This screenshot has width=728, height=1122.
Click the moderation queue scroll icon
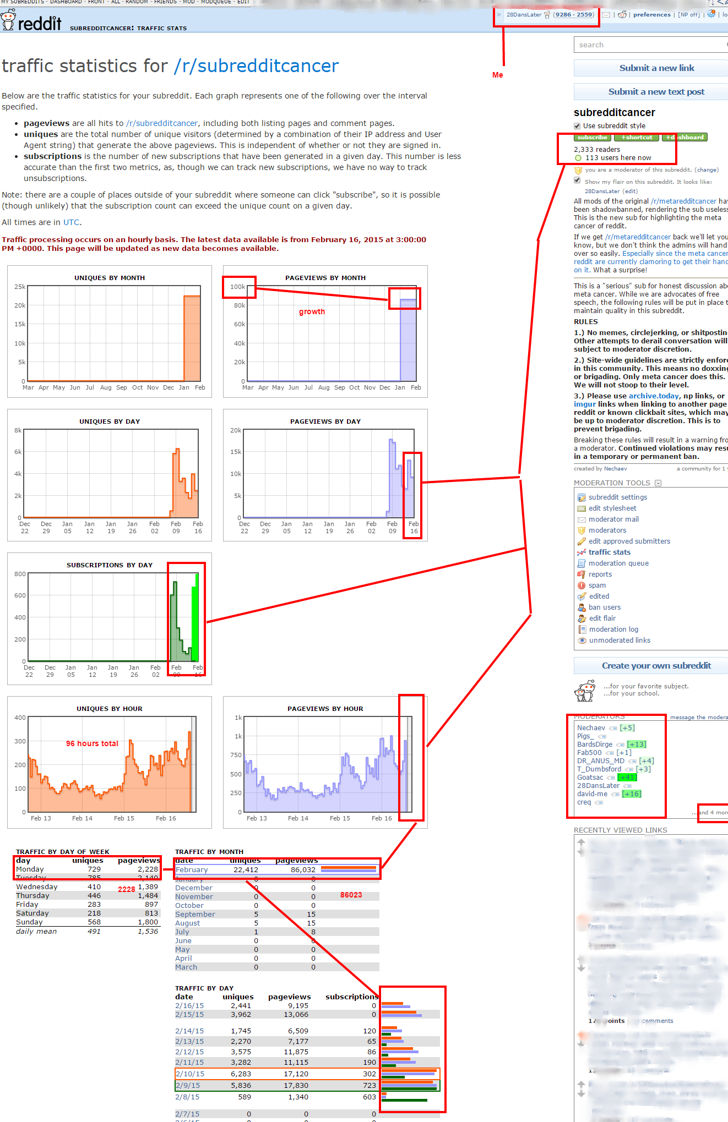582,563
